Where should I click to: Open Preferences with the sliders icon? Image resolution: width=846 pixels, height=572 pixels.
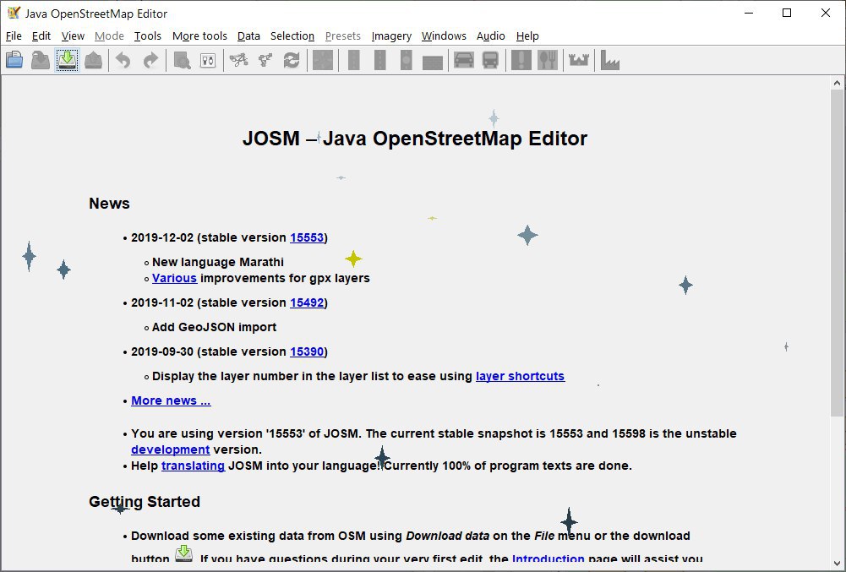point(208,60)
